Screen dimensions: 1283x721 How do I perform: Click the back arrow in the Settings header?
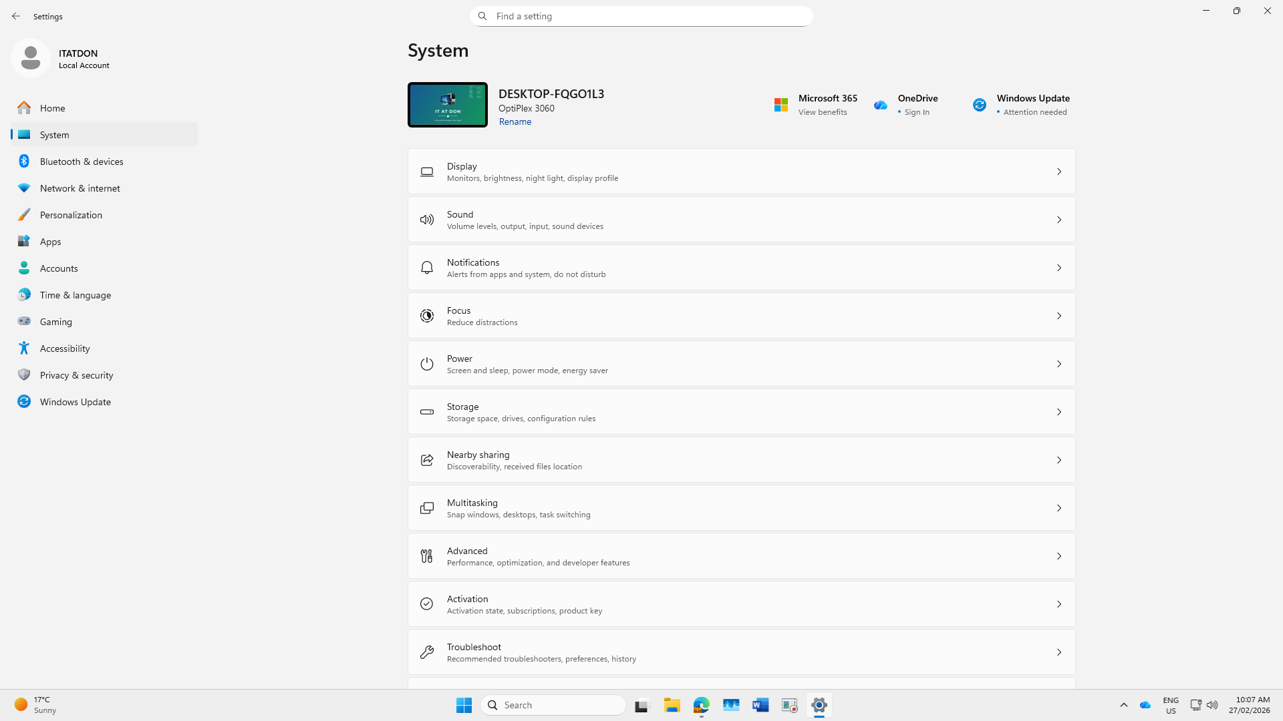(16, 16)
